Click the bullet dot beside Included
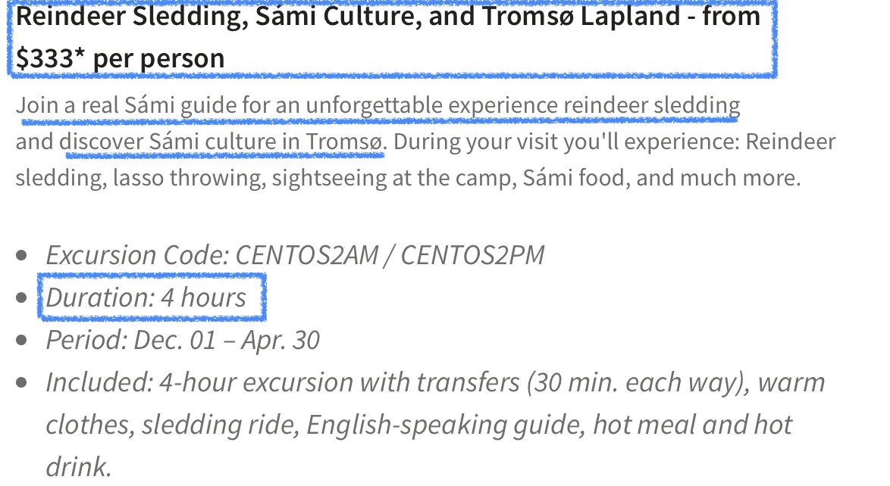 click(x=21, y=383)
